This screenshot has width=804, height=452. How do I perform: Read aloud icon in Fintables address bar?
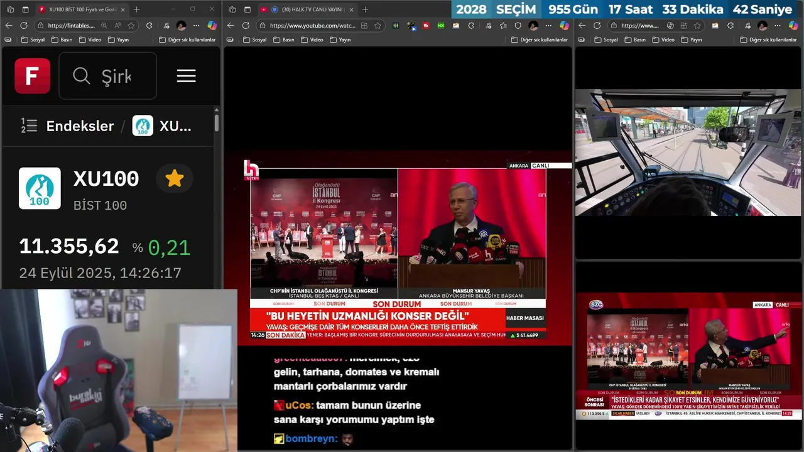click(x=117, y=25)
